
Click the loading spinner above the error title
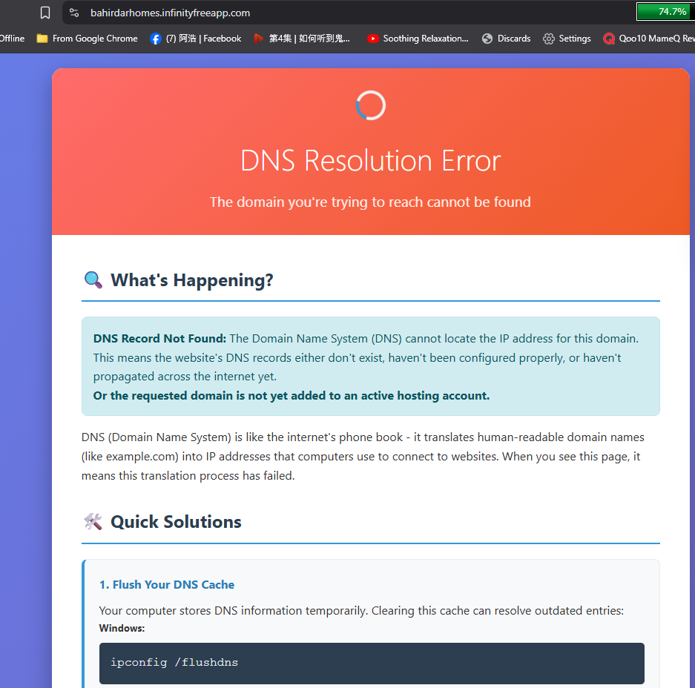(x=371, y=106)
